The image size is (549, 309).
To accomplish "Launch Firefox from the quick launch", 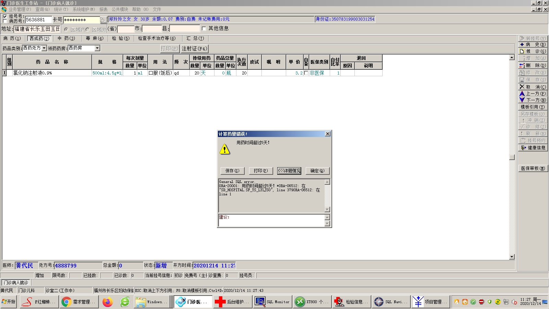I will point(108,302).
